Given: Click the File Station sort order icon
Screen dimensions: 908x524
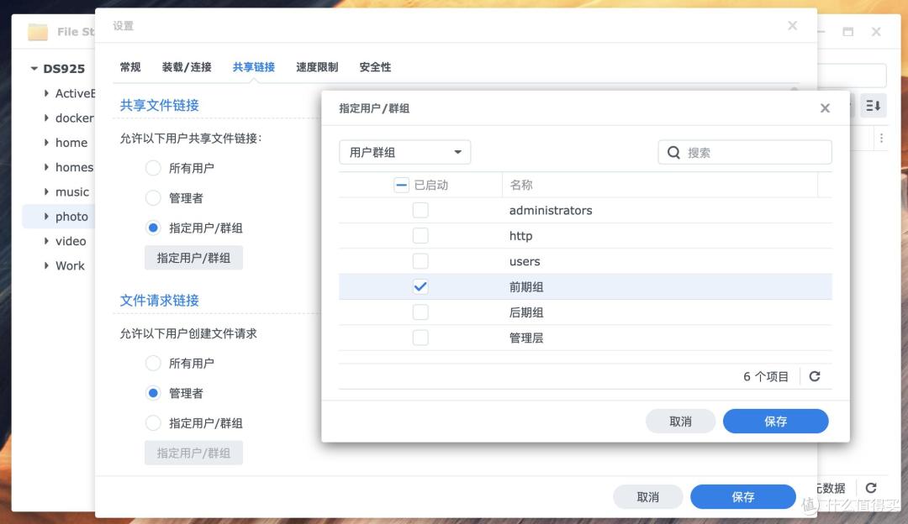Looking at the screenshot, I should click(874, 105).
